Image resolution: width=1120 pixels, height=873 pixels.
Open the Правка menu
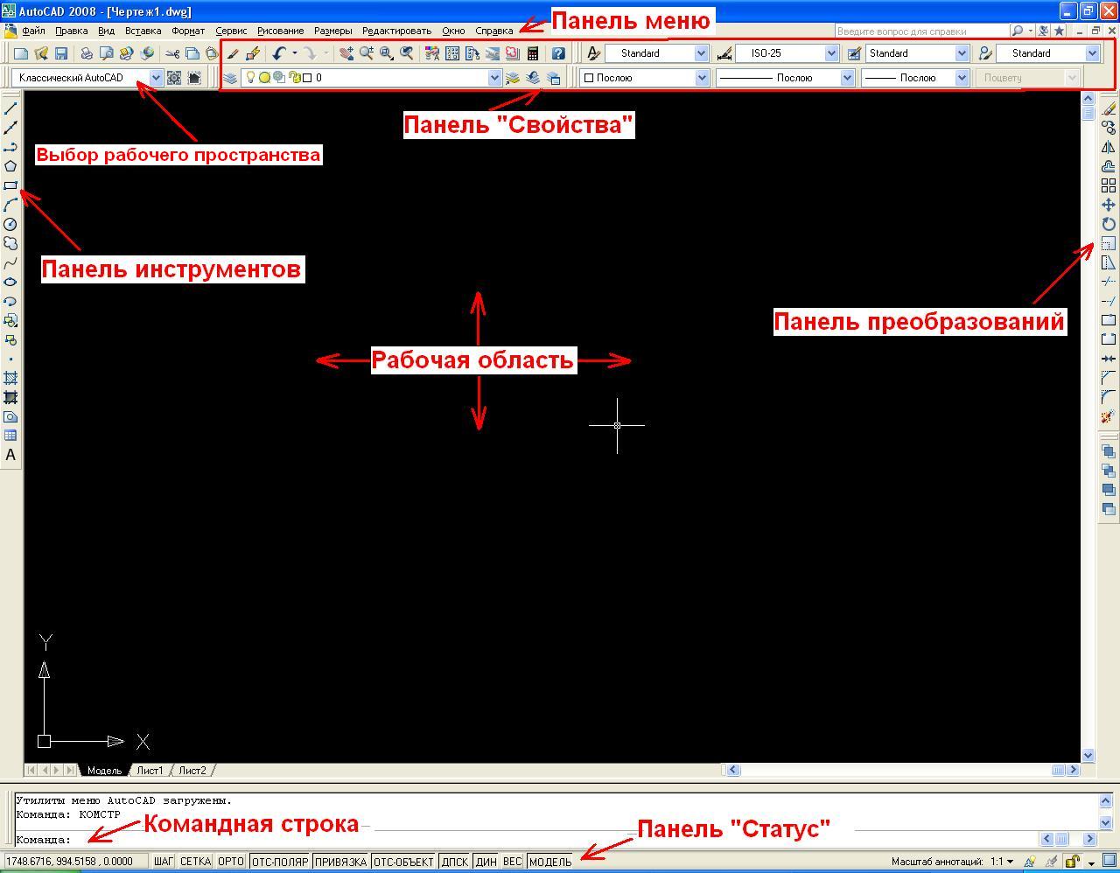point(71,31)
